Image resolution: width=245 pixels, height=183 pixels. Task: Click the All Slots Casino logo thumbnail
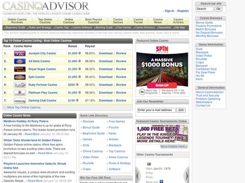[x=20, y=61]
